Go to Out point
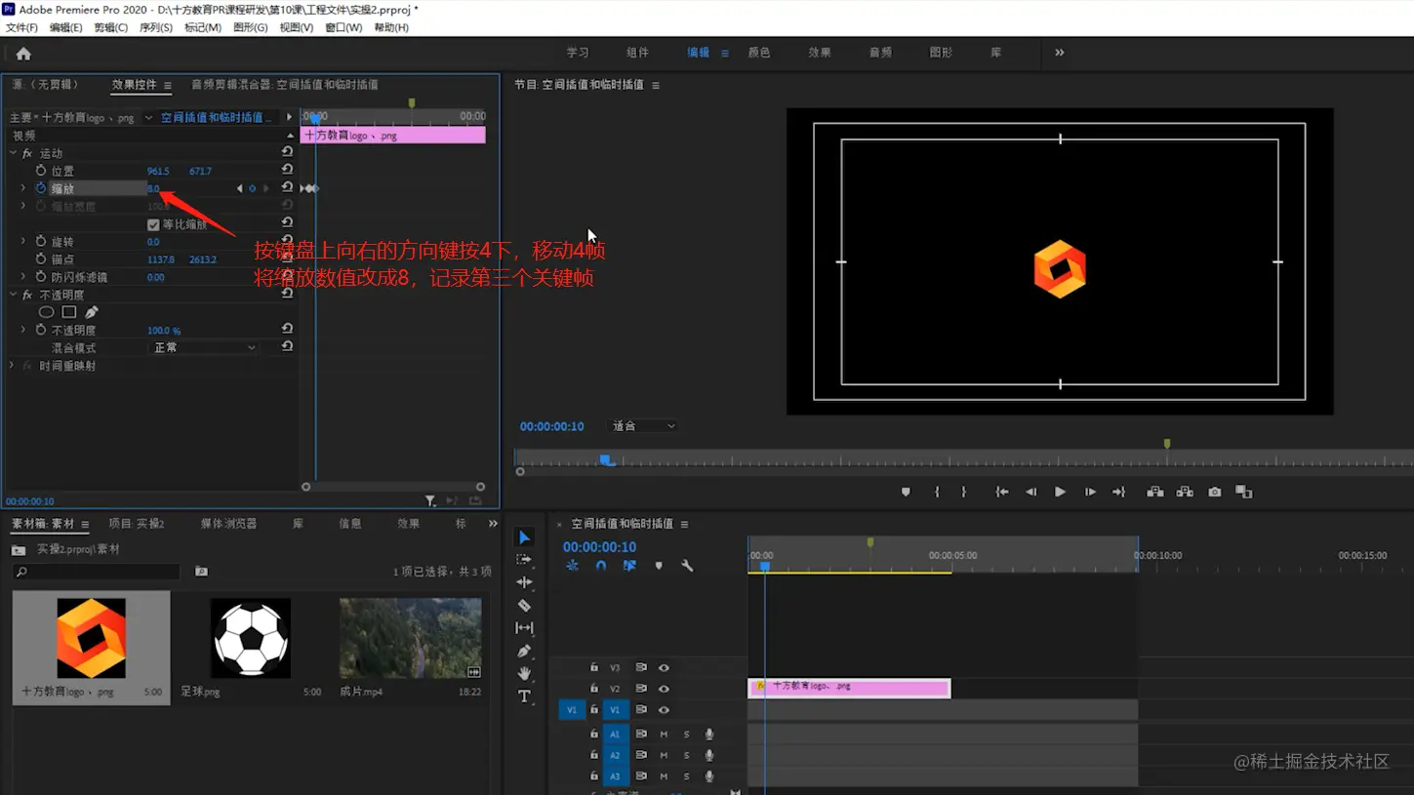Image resolution: width=1414 pixels, height=795 pixels. (x=1118, y=493)
